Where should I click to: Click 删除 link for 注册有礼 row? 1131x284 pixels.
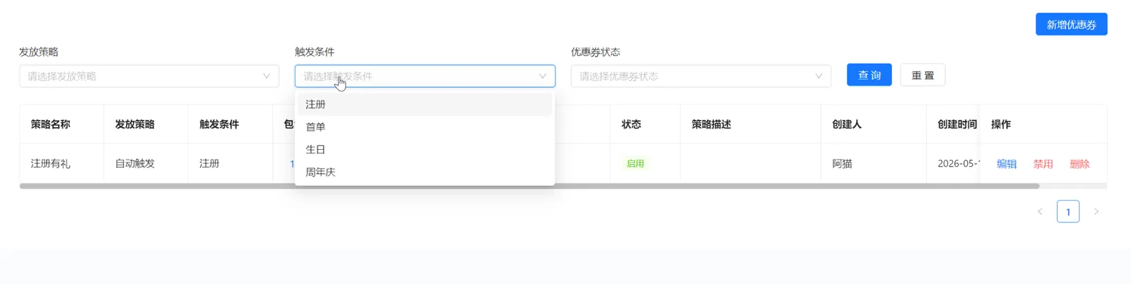pyautogui.click(x=1079, y=164)
